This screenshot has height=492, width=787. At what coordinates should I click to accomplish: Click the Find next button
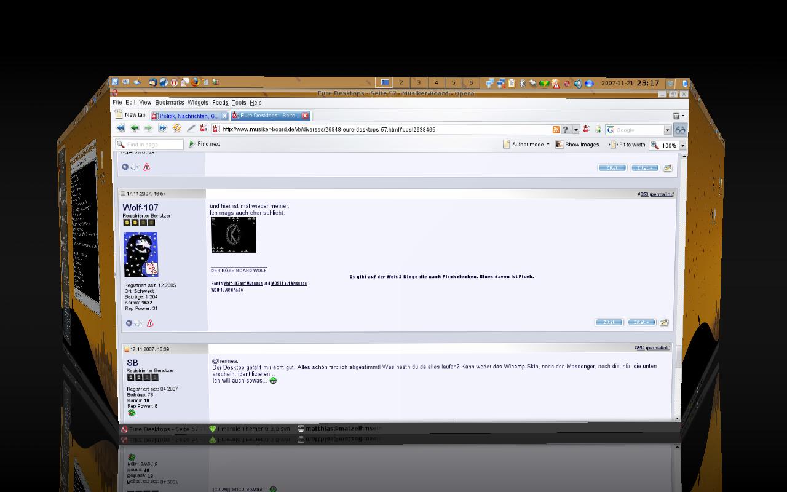(x=205, y=144)
